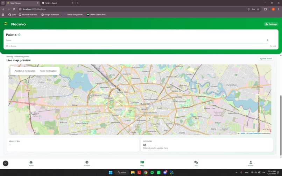The image size is (282, 176).
Task: Open the Scanner page from bottom navigation
Action: pyautogui.click(x=87, y=163)
